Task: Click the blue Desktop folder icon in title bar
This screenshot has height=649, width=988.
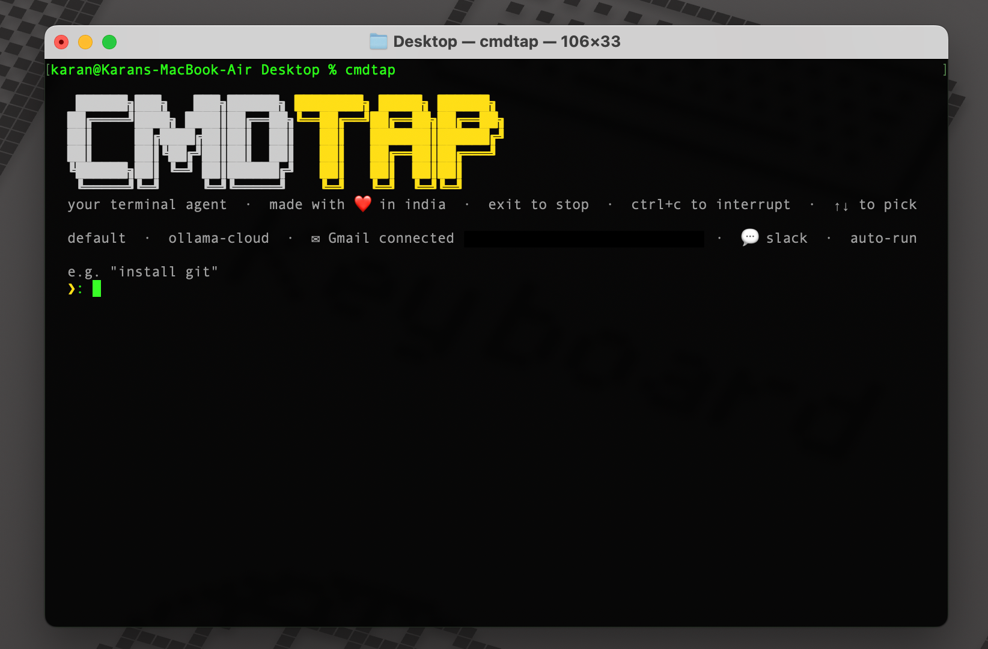Action: (x=379, y=41)
